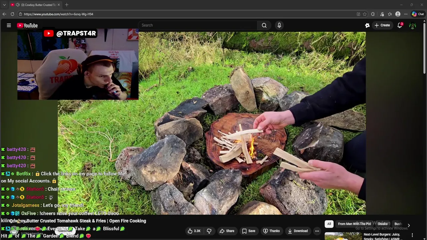Open the Copilot Chat button
Image resolution: width=427 pixels, height=240 pixels.
[x=418, y=14]
